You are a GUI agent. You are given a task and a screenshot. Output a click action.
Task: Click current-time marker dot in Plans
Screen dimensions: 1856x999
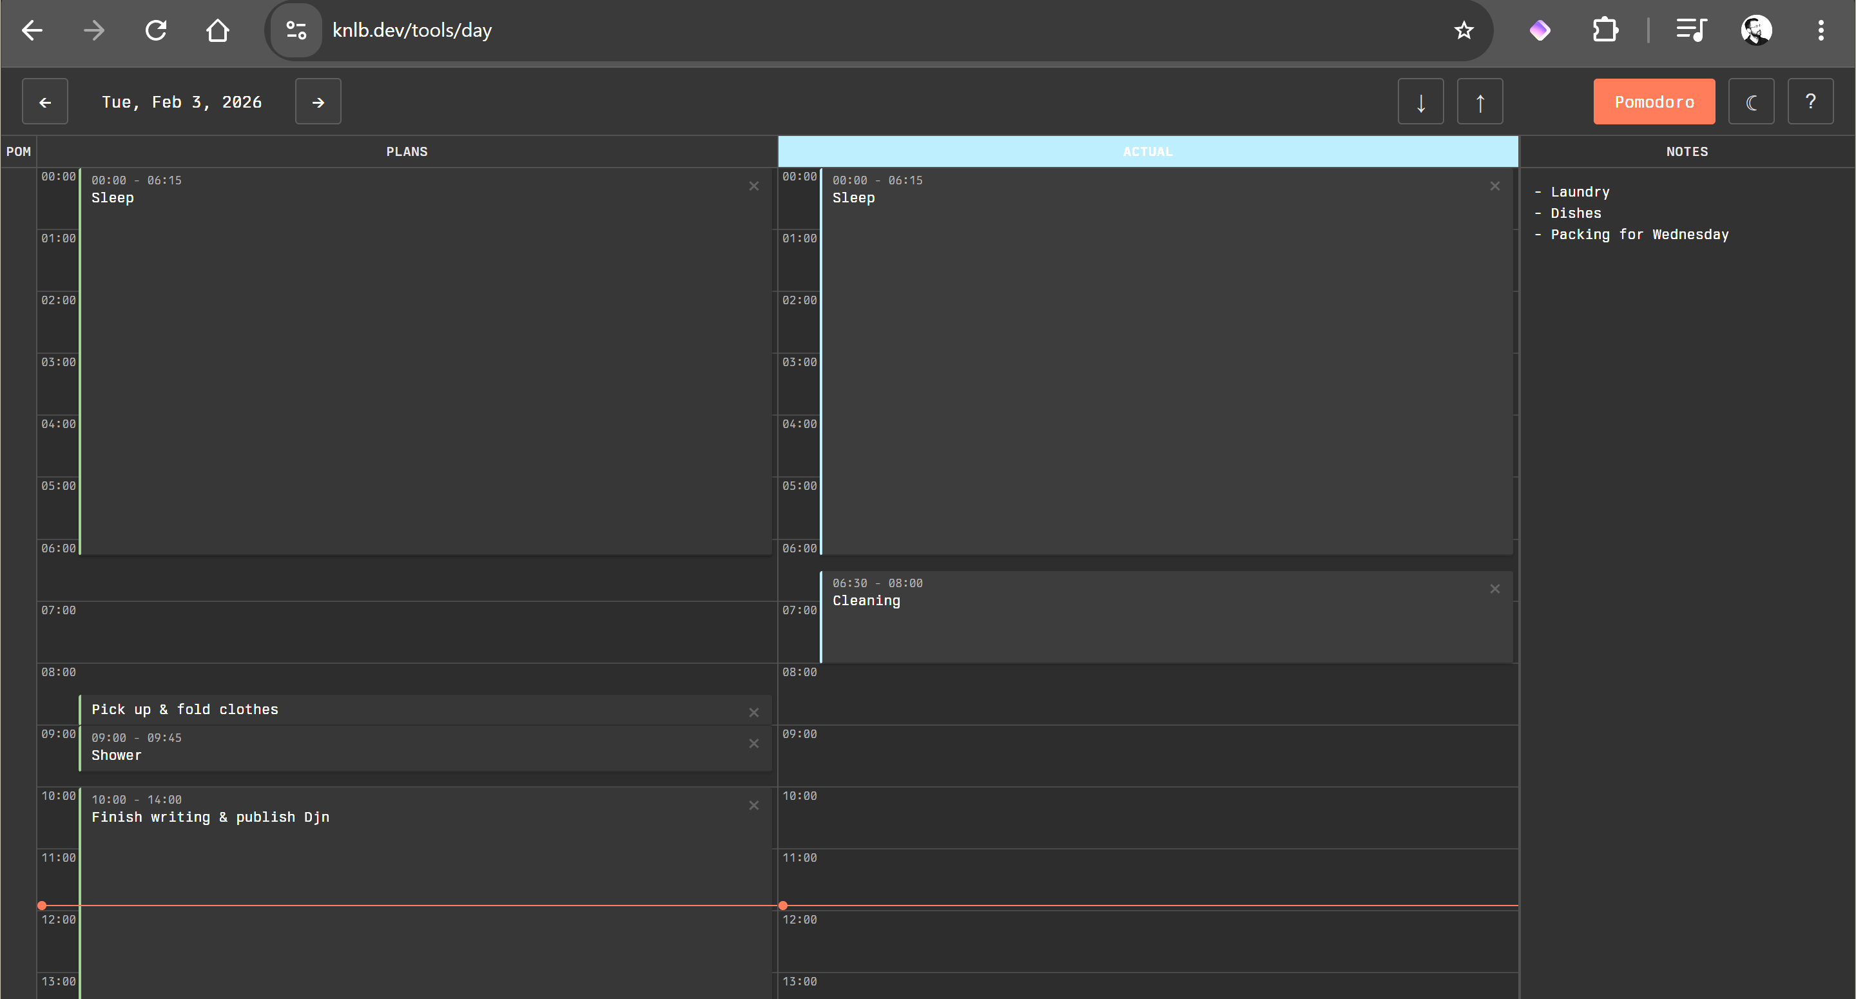[x=42, y=906]
